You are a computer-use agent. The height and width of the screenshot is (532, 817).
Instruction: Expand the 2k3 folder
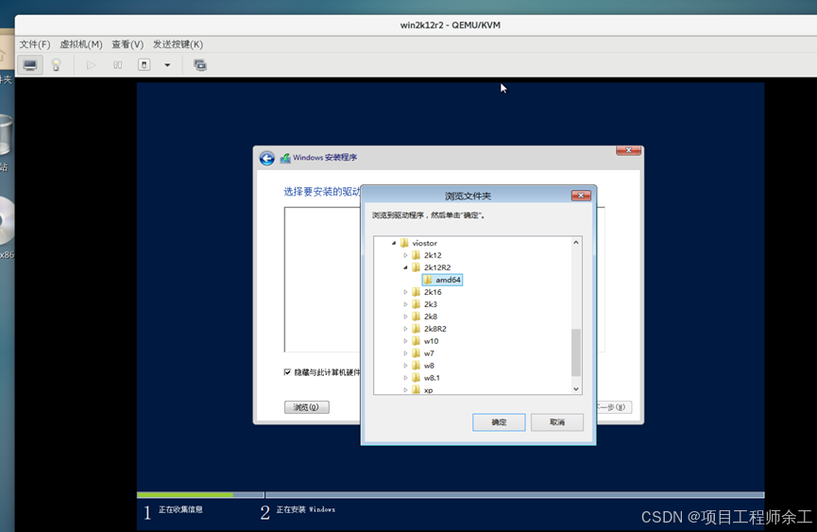click(405, 304)
